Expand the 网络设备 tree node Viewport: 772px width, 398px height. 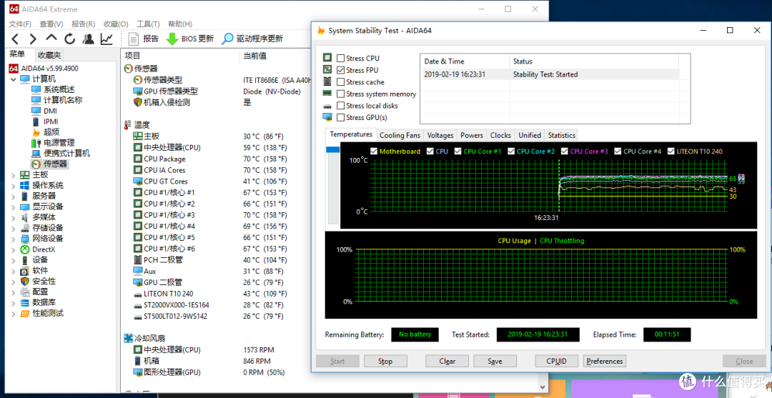coord(14,239)
